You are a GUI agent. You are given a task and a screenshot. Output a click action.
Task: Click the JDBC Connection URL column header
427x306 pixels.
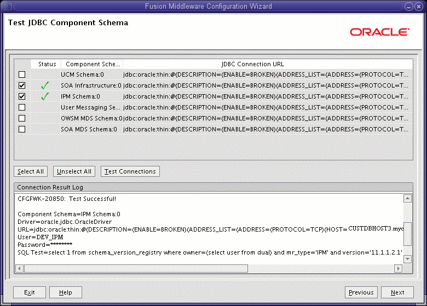(268, 64)
